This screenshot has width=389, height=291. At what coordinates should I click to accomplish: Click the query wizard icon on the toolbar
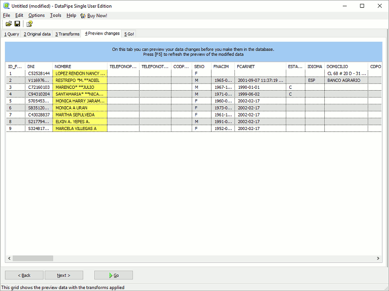29,24
